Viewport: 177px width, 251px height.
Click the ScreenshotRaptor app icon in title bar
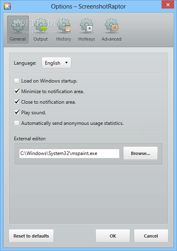[x=7, y=7]
